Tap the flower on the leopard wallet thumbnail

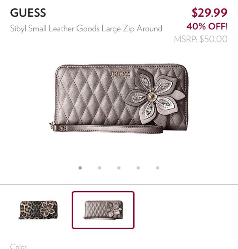pos(48,209)
